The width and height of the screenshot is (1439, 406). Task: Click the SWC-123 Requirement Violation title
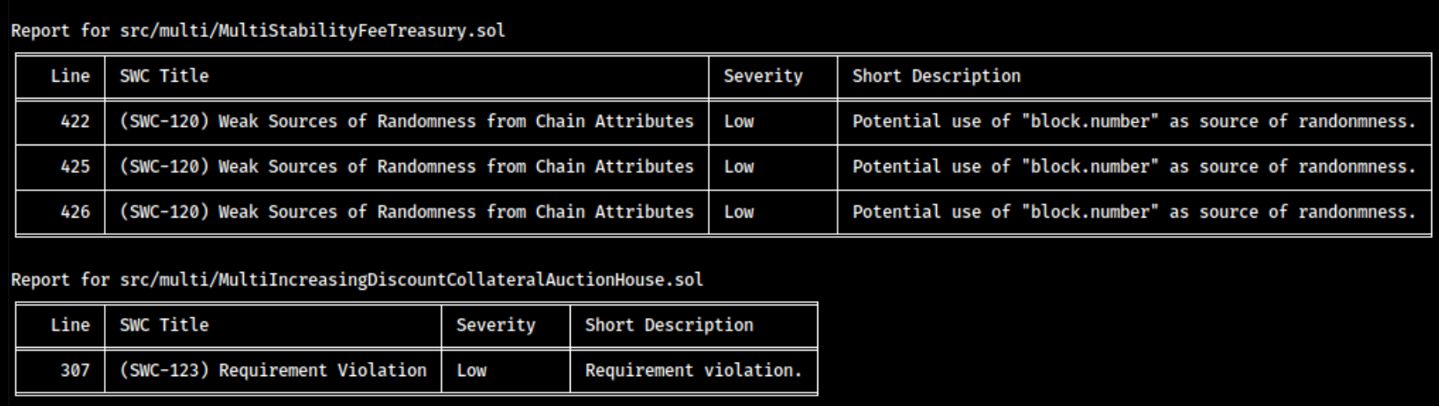pyautogui.click(x=273, y=371)
